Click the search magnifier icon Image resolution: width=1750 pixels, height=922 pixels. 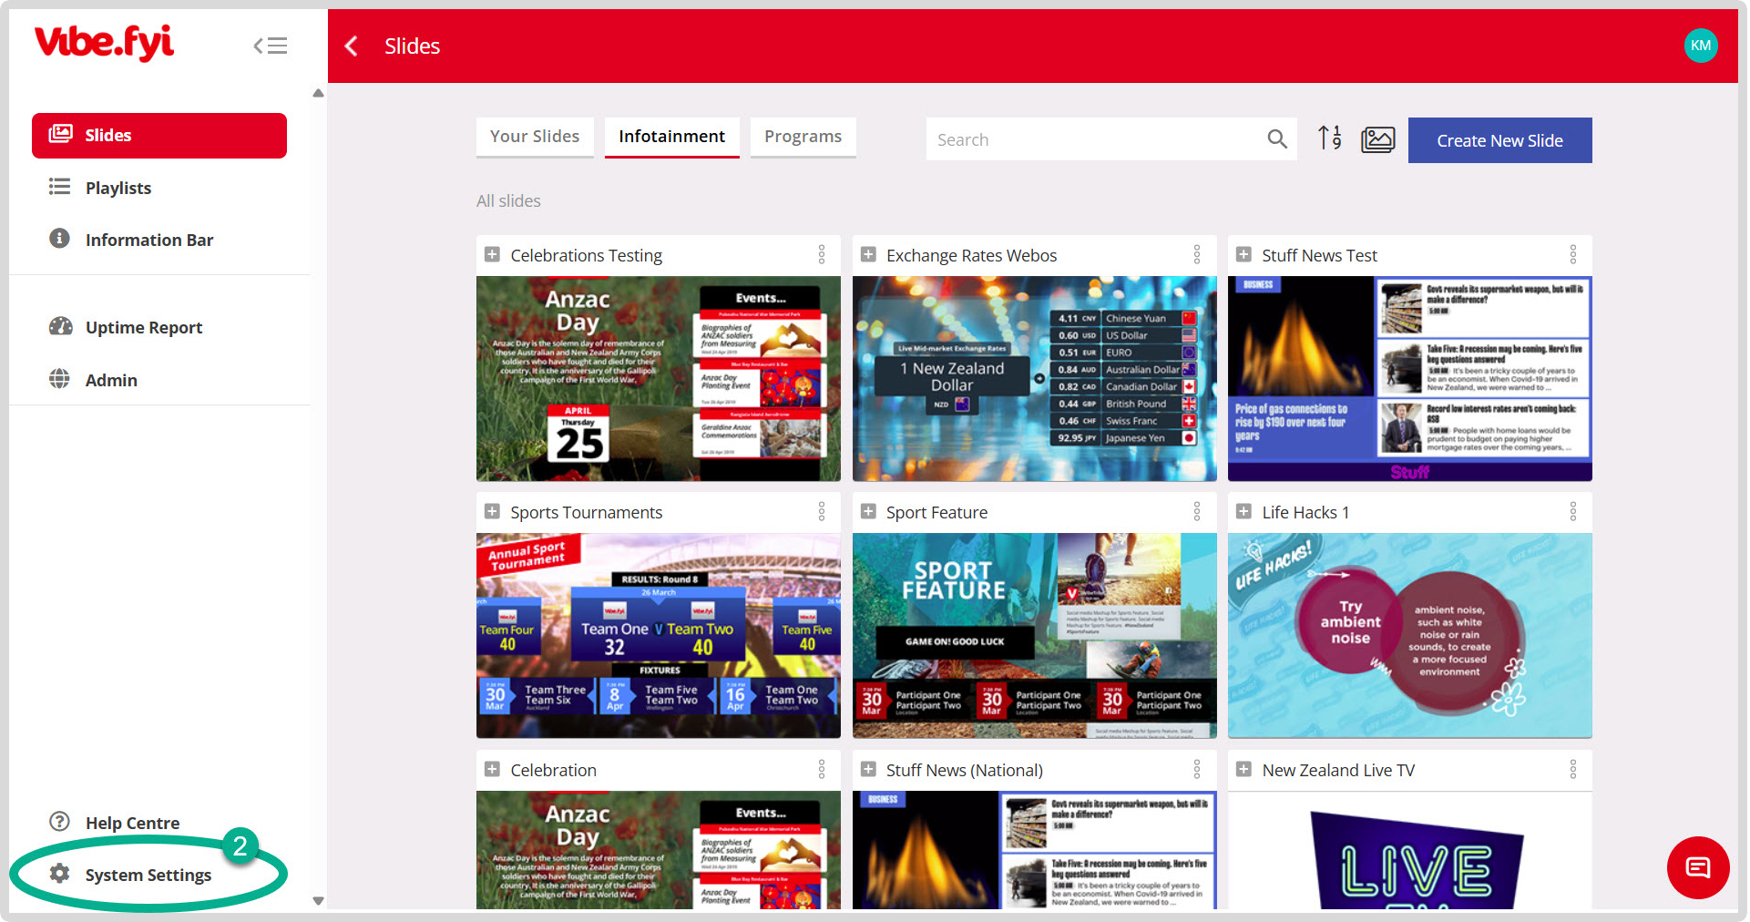point(1277,139)
